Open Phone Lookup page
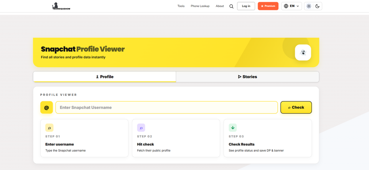 tap(200, 6)
